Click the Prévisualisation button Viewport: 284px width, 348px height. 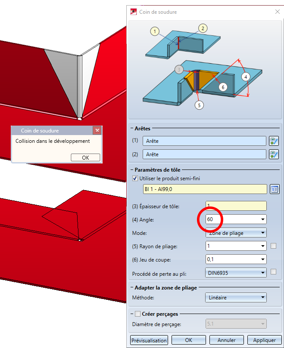149,340
